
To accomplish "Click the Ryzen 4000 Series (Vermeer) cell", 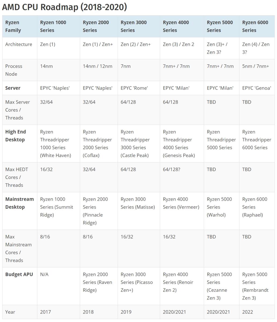I will [x=181, y=203].
